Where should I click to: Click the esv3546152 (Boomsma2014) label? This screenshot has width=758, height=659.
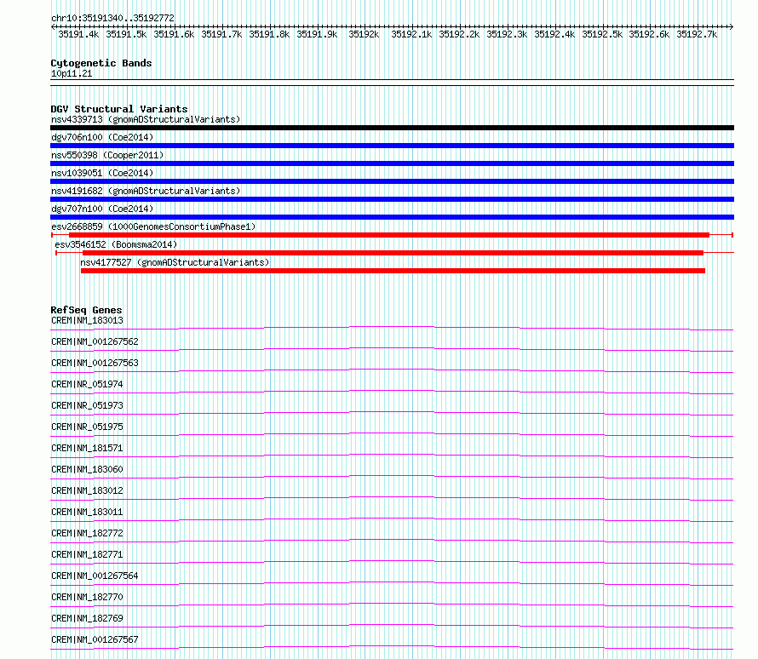(x=116, y=244)
